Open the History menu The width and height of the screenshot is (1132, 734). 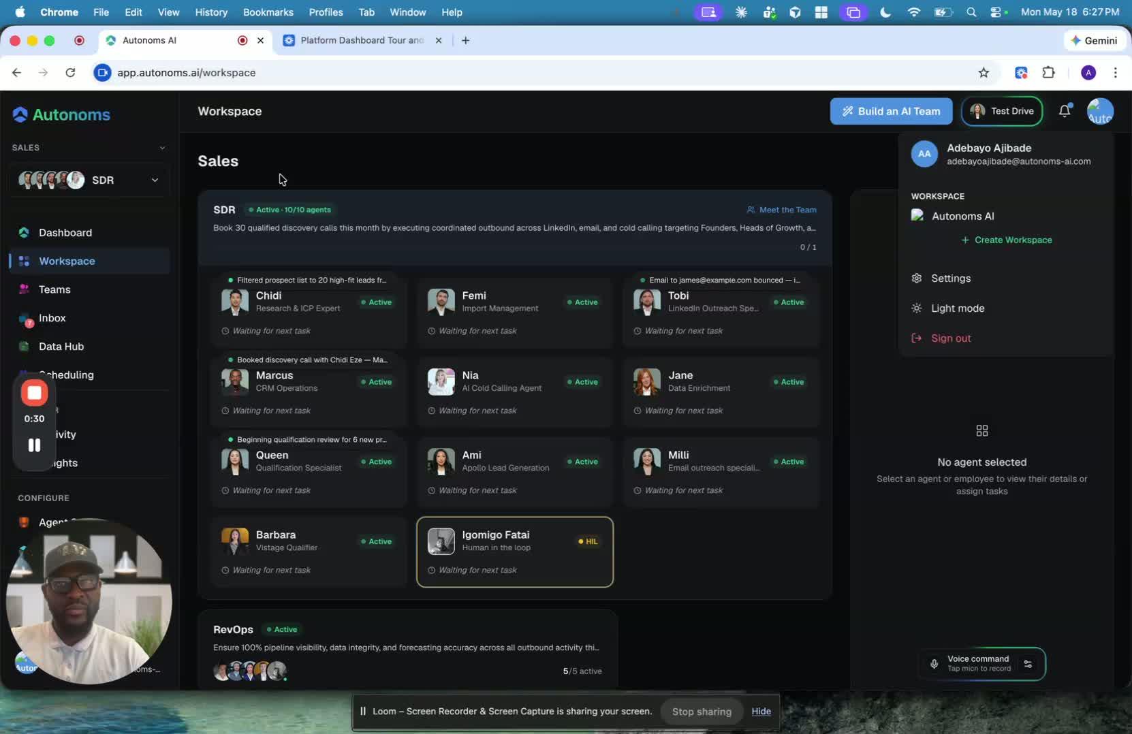211,12
